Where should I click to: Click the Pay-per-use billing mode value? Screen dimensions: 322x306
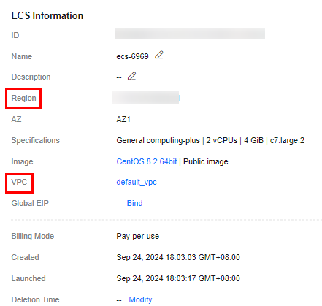[138, 236]
